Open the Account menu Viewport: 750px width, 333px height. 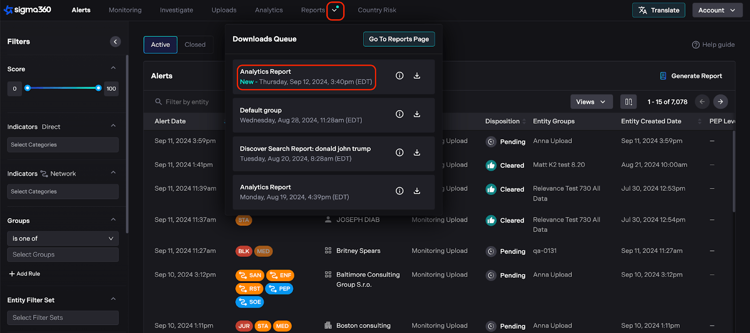(x=717, y=10)
